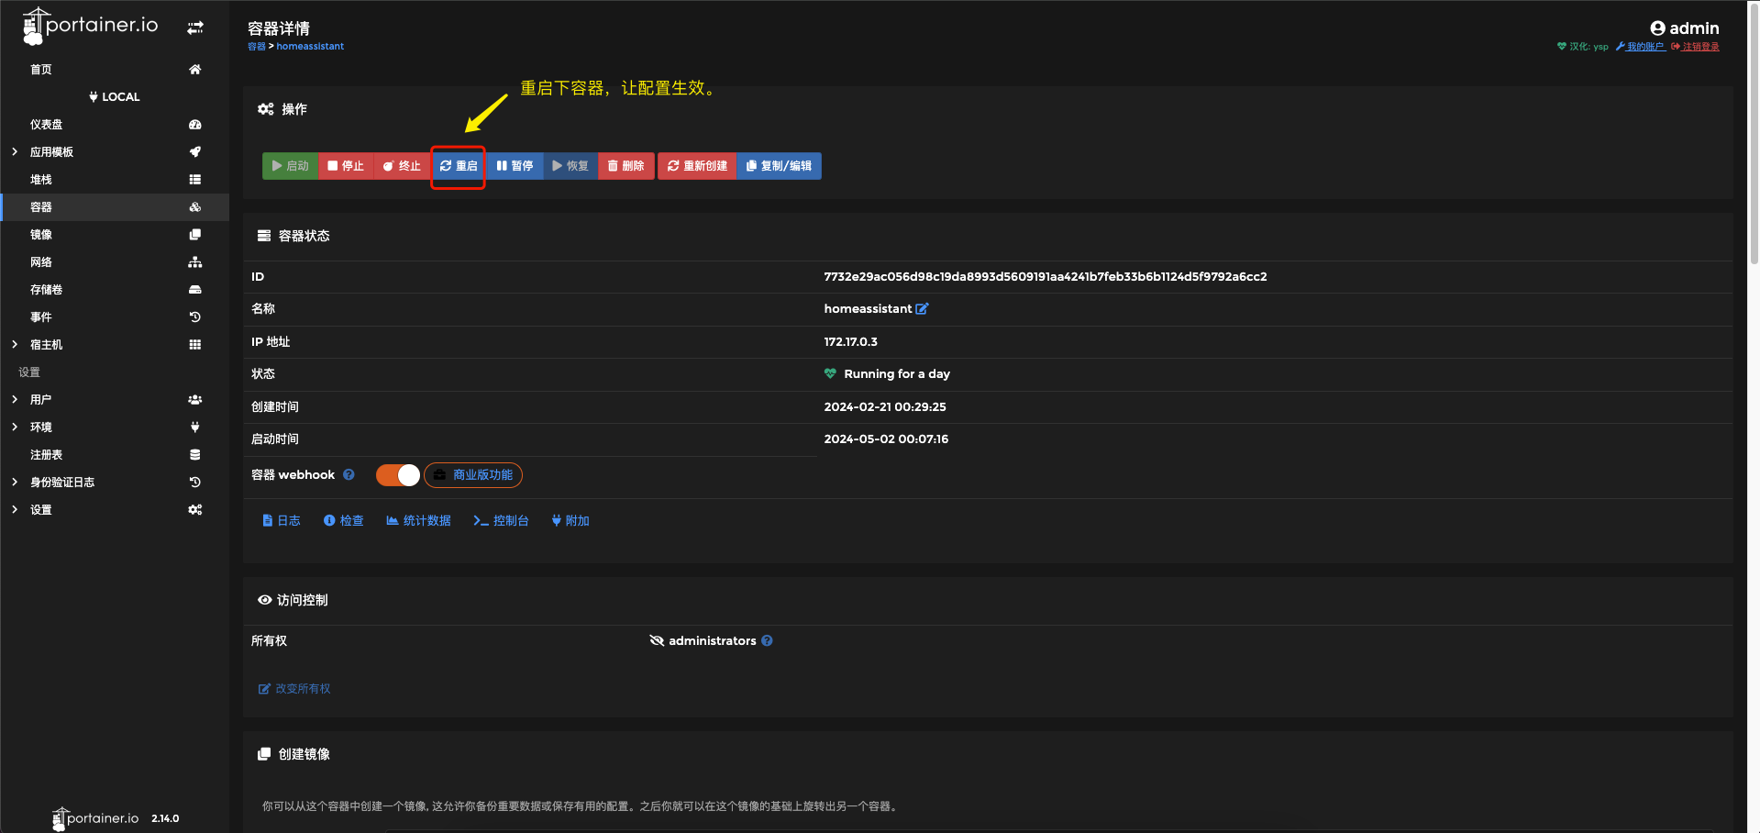The image size is (1760, 833).
Task: Click help icon next to administrators
Action: point(767,641)
